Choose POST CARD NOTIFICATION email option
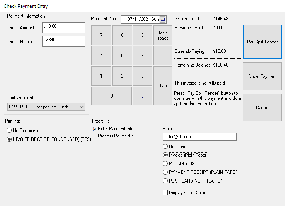The image size is (285, 206). coord(165,181)
